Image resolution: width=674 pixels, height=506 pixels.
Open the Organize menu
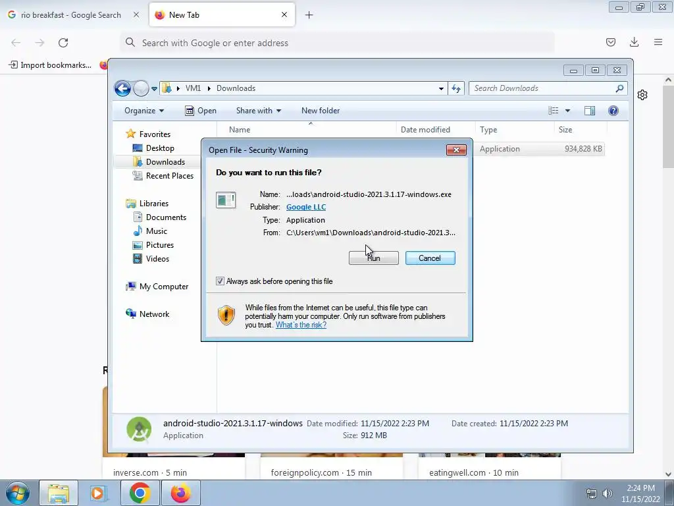pyautogui.click(x=144, y=111)
